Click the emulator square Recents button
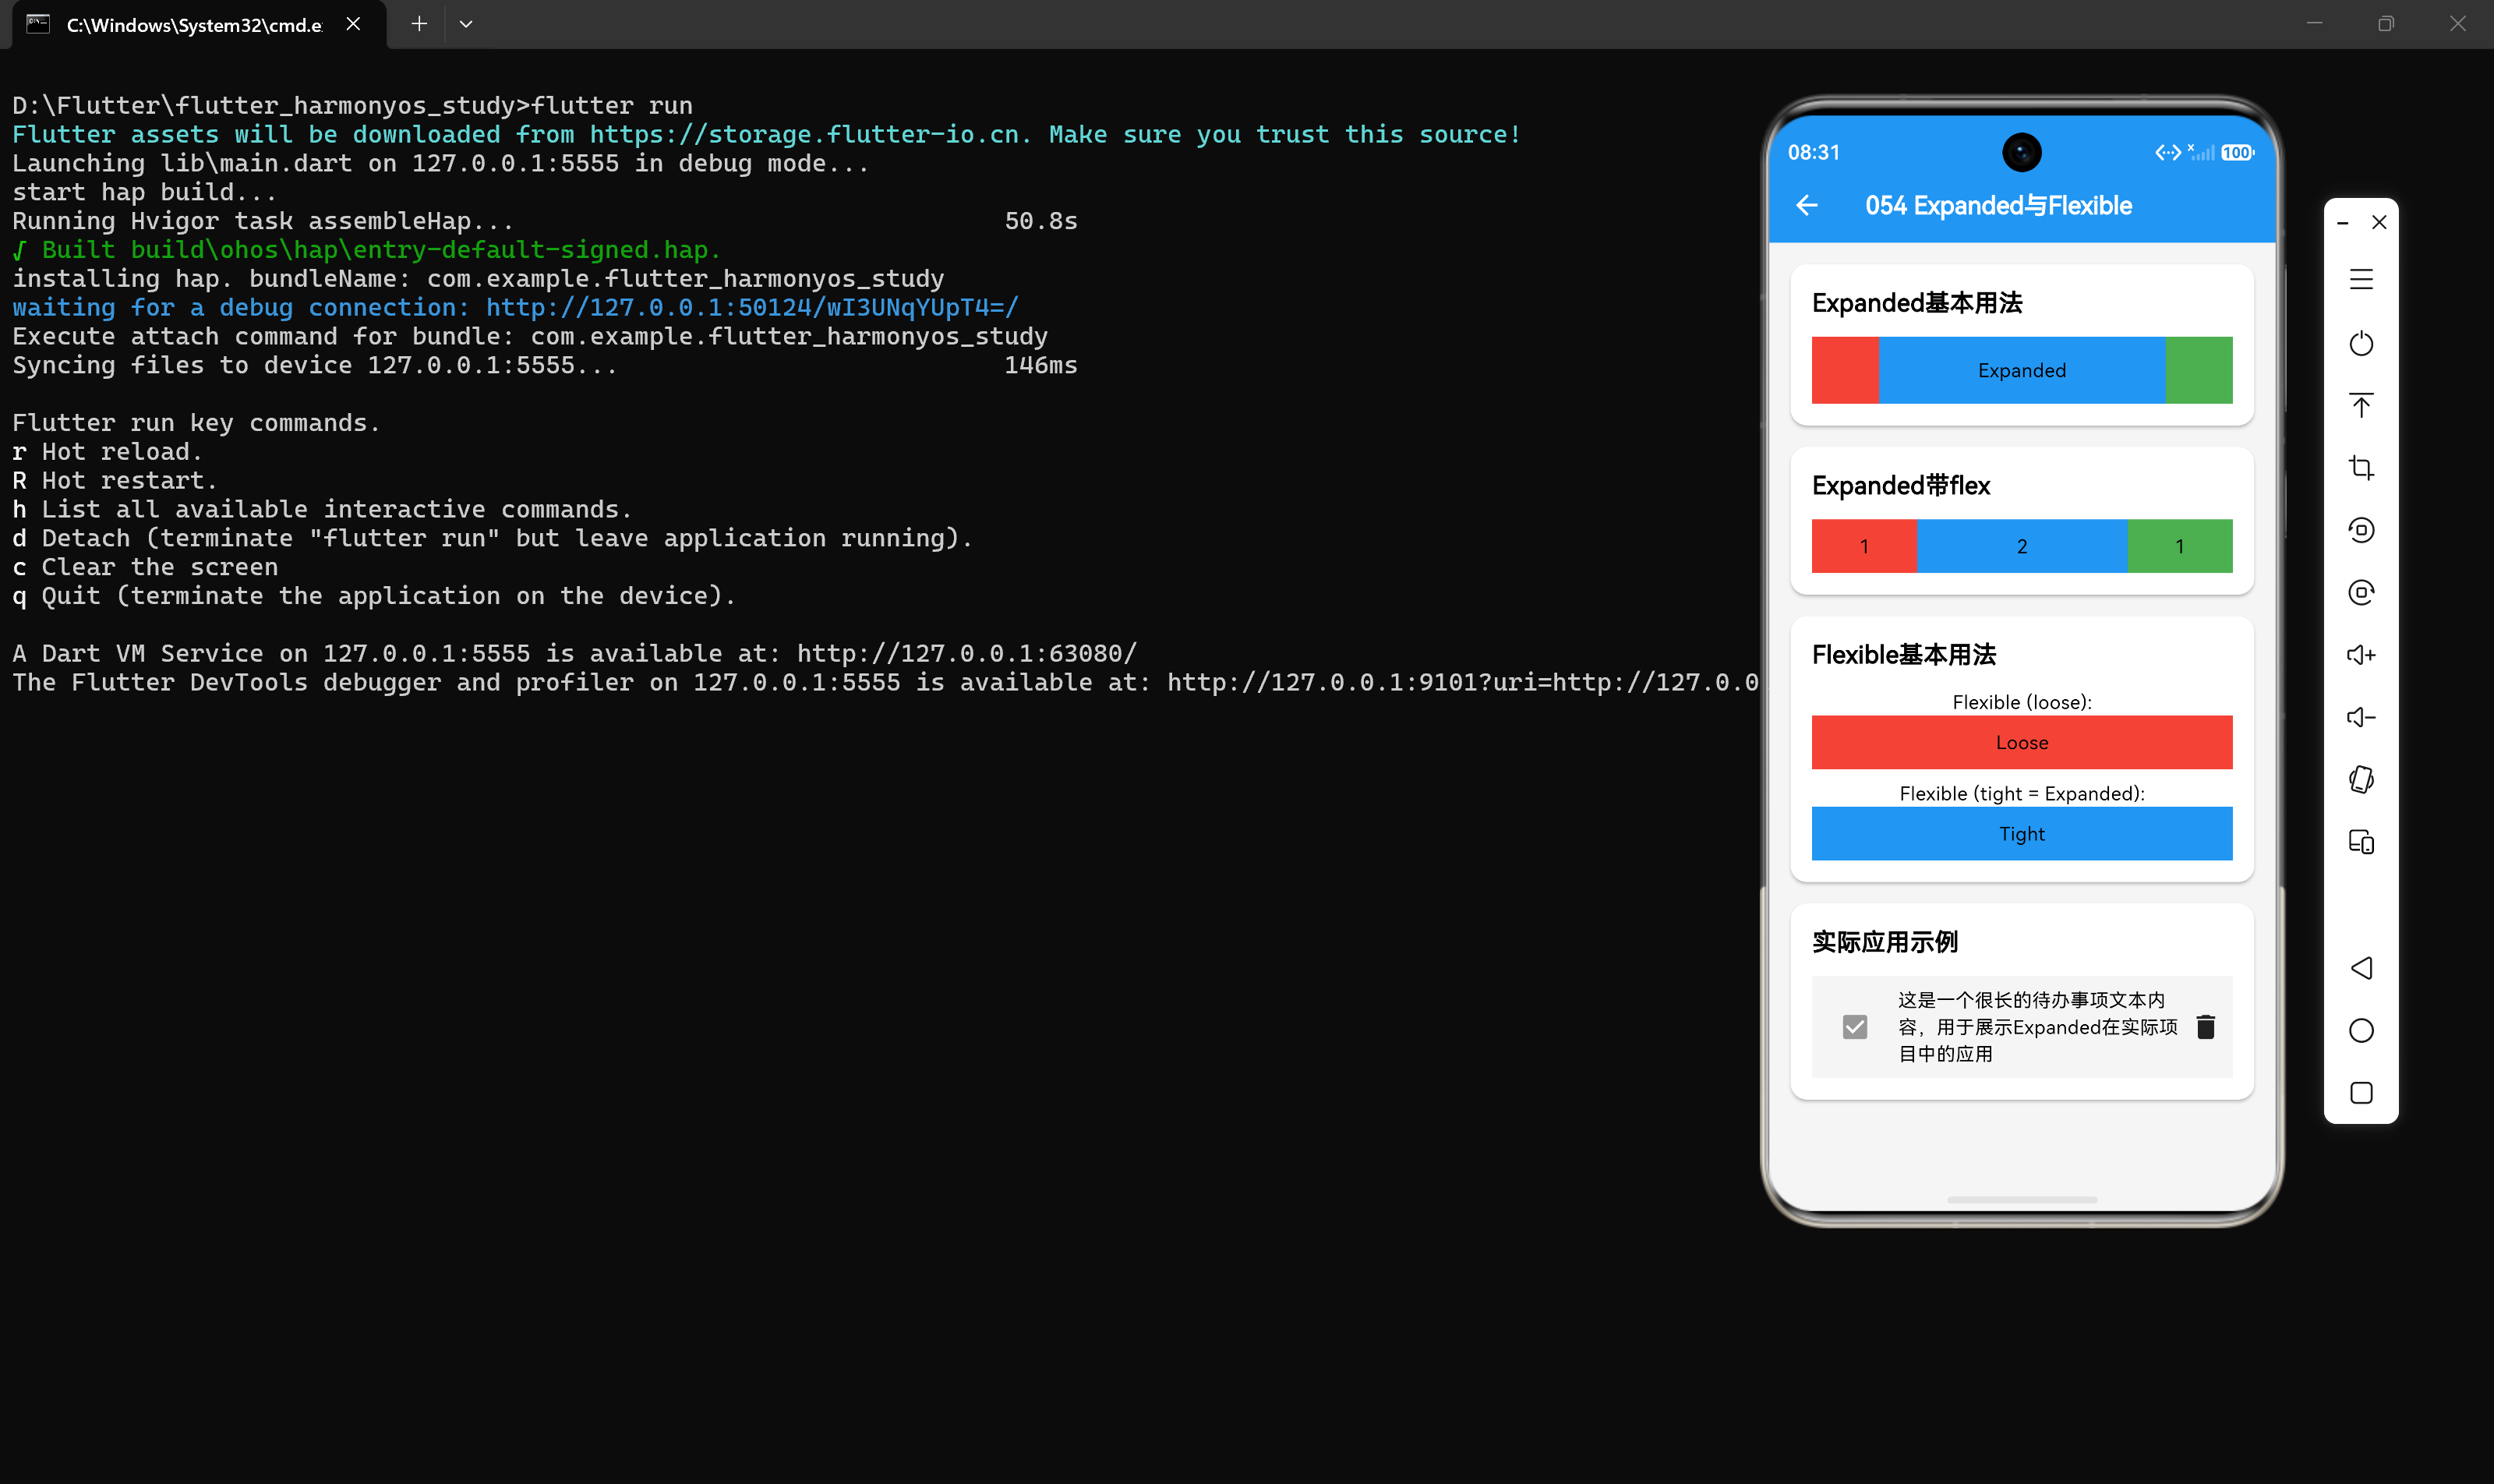2494x1484 pixels. (2361, 1093)
